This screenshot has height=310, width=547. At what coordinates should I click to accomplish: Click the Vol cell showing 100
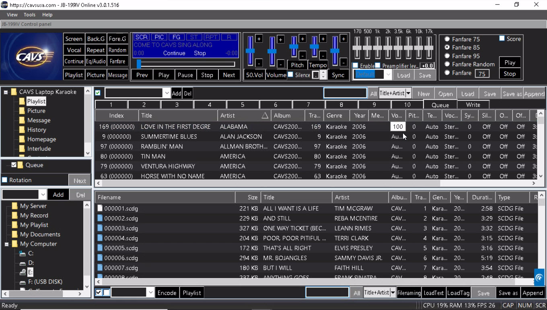point(398,127)
